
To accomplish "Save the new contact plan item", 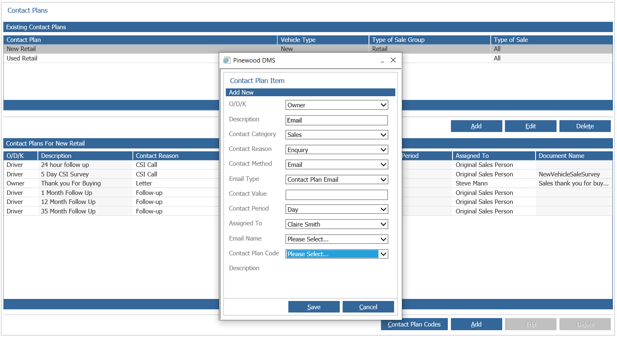I will 314,307.
